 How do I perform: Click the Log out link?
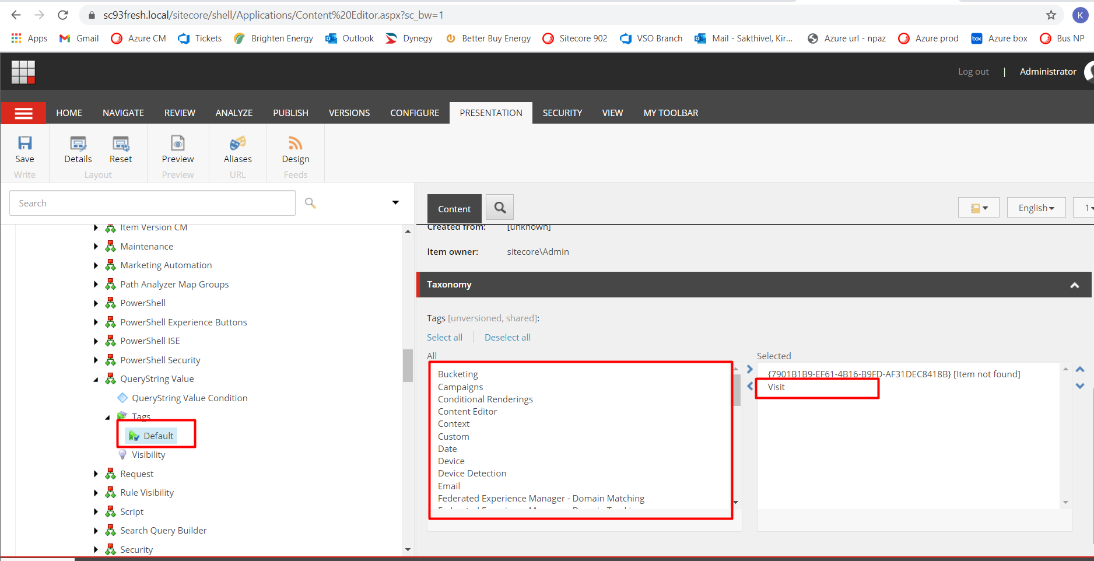[973, 72]
